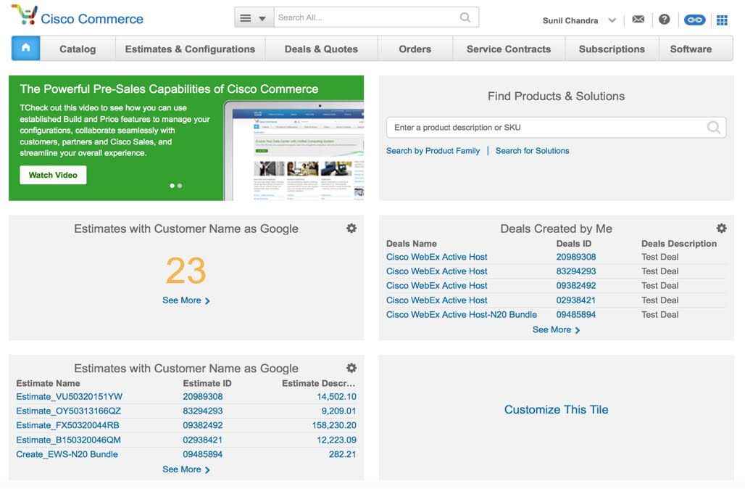The image size is (745, 489).
Task: Click the product search magnifier icon
Action: pos(714,127)
